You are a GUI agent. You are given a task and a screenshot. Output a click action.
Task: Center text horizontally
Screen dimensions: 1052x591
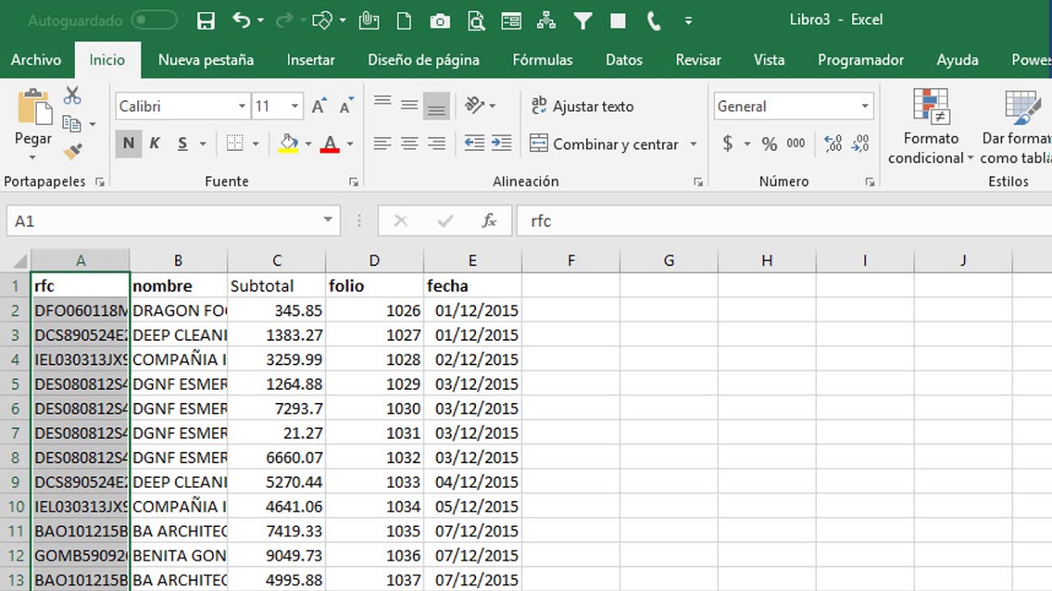409,144
